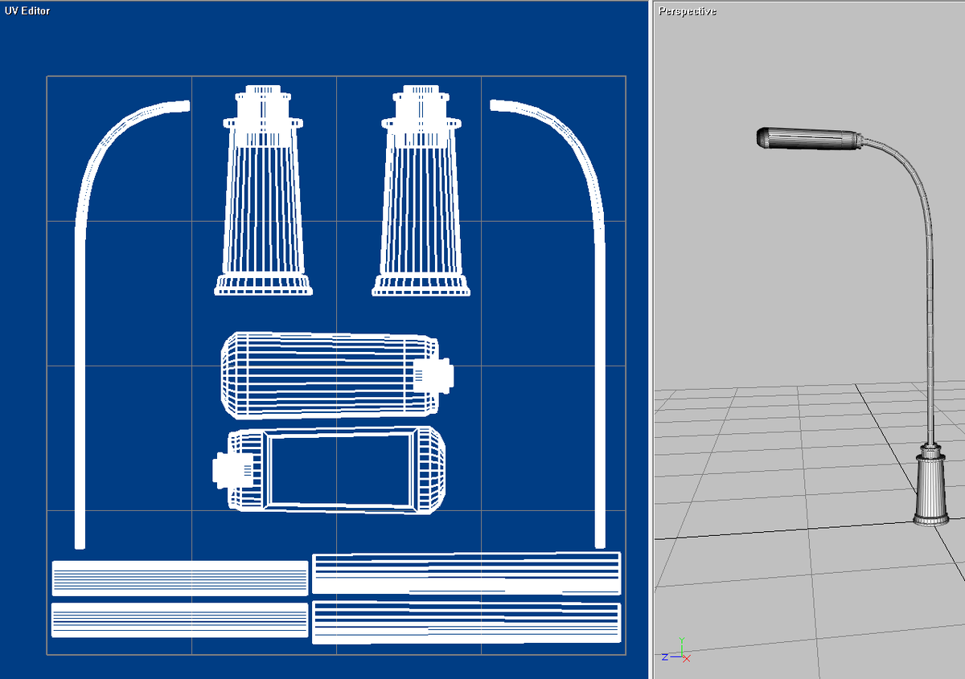Click the UV Editor title bar
965x679 pixels.
[28, 11]
